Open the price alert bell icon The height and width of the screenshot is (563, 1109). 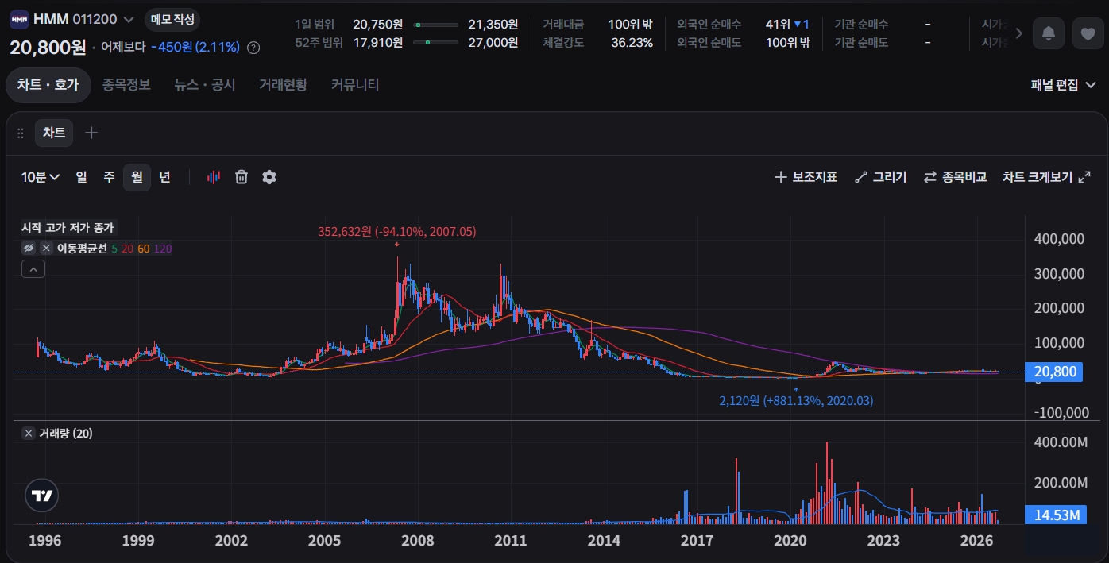[1049, 33]
